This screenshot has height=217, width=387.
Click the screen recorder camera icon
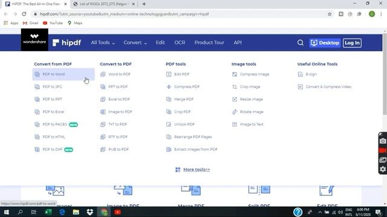(x=383, y=141)
